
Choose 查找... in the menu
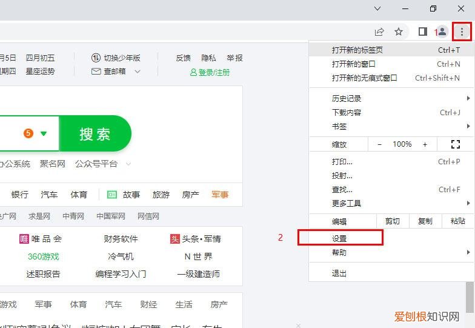390,189
